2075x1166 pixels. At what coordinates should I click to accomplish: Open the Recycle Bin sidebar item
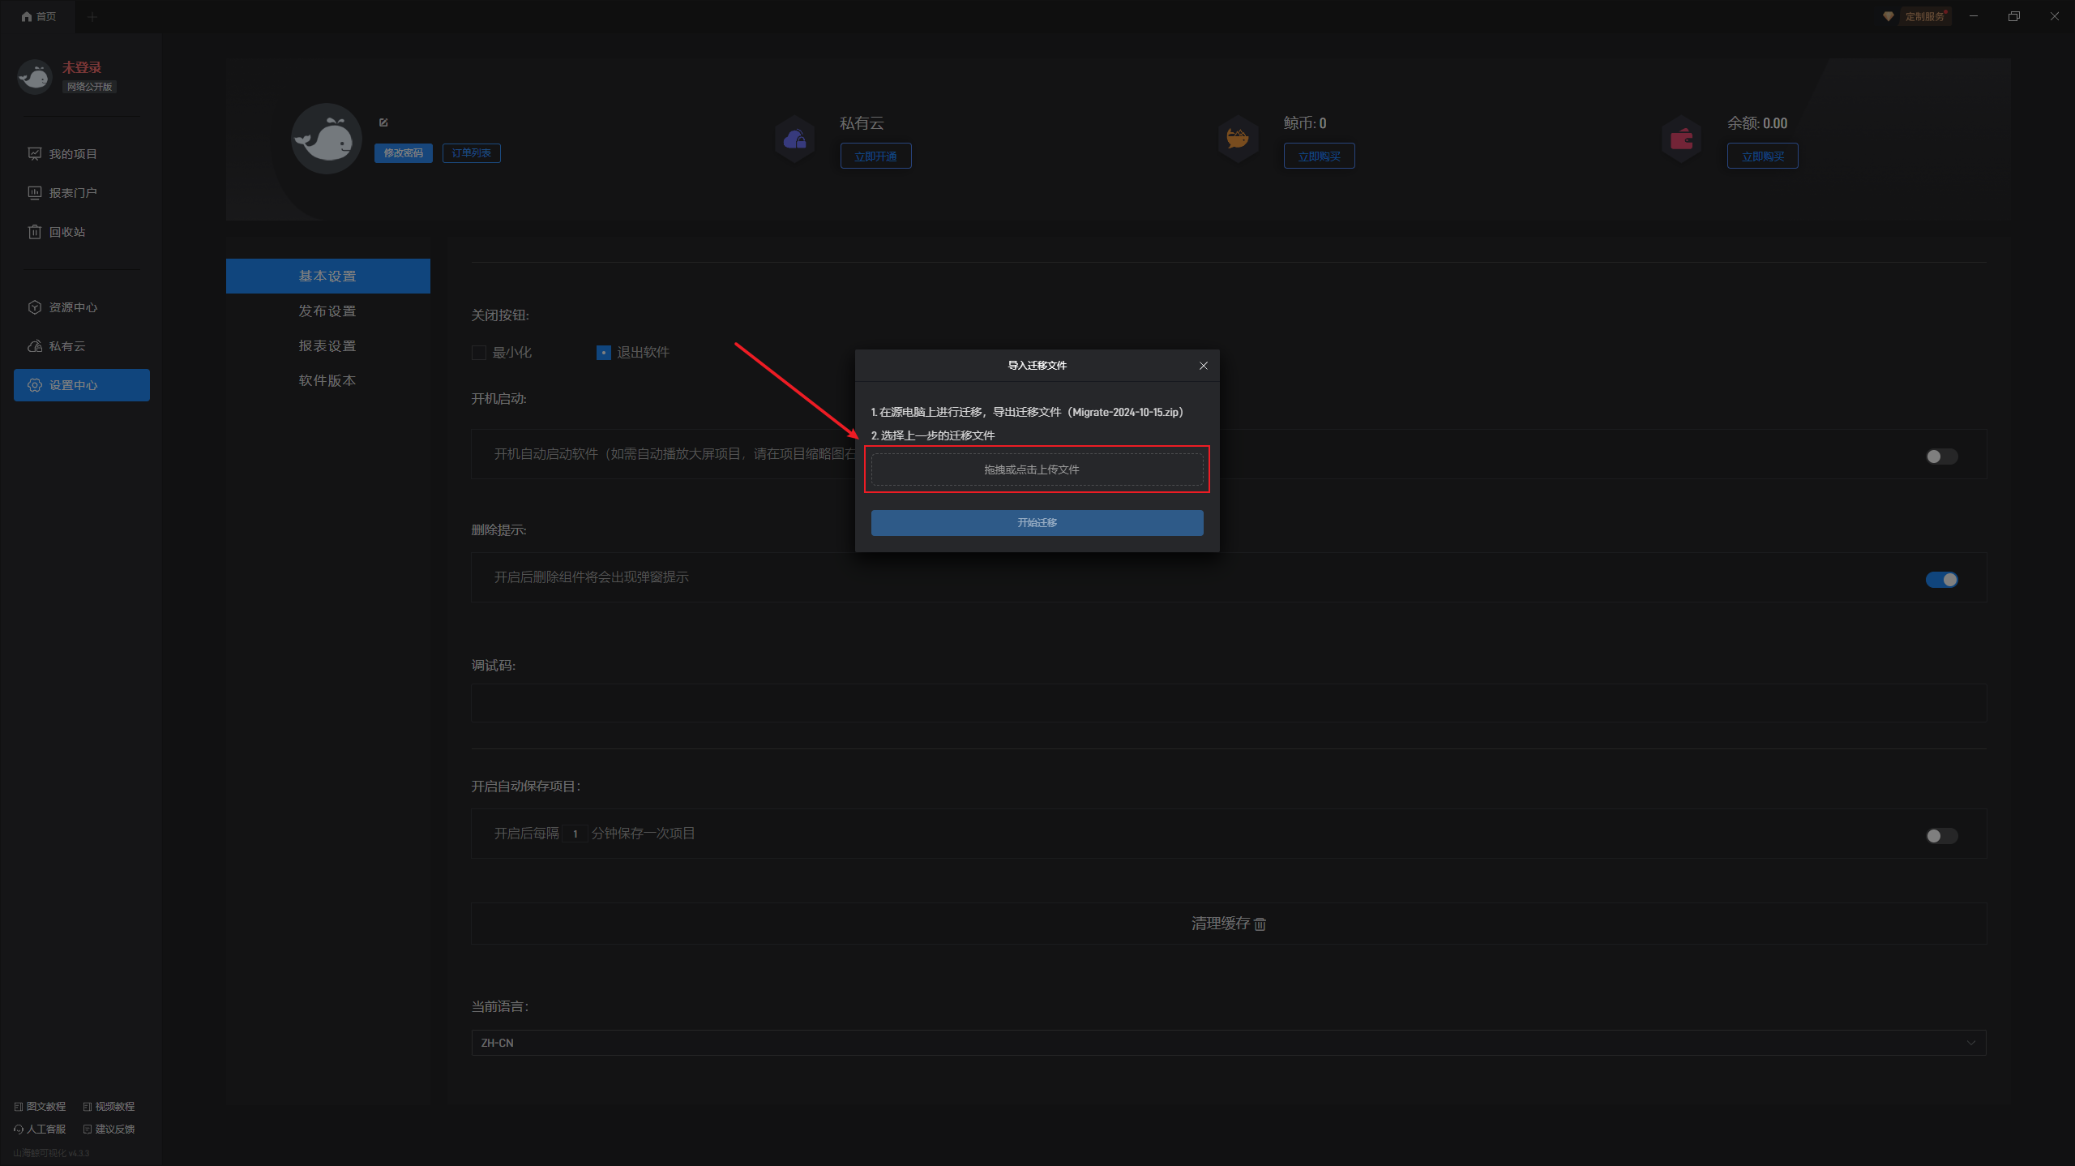66,232
